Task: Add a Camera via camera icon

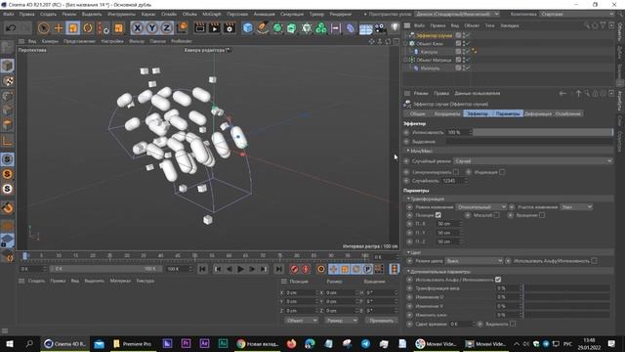Action: [x=380, y=28]
